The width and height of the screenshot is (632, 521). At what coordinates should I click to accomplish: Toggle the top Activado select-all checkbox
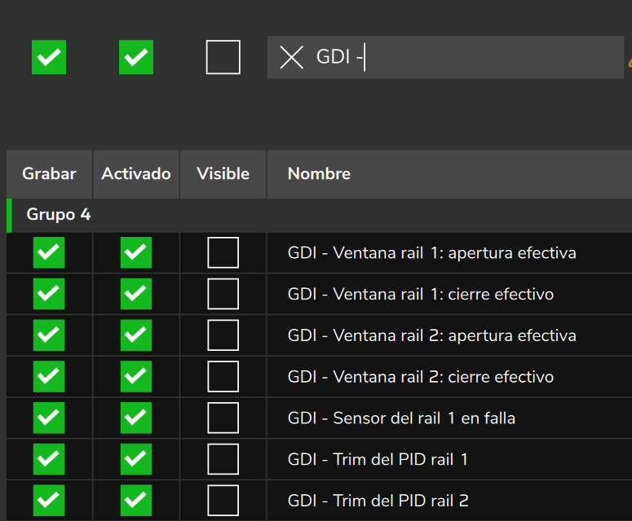coord(136,57)
